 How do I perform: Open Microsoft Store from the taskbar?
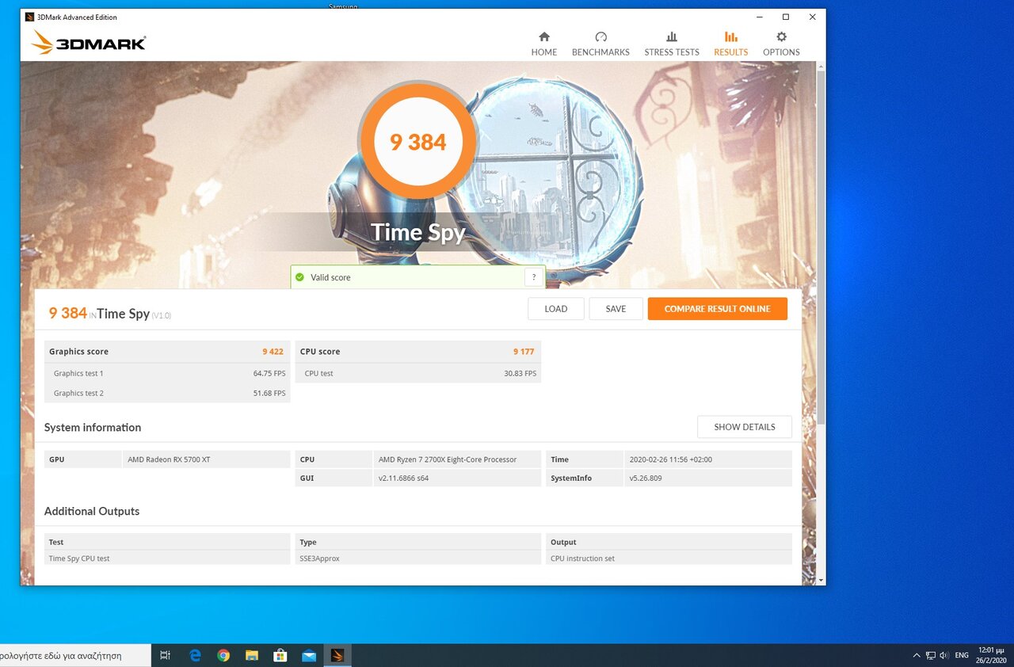(280, 655)
